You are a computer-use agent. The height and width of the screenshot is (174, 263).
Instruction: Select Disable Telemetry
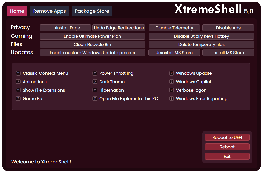(x=174, y=28)
